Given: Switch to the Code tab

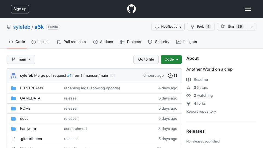Looking at the screenshot, I should pyautogui.click(x=17, y=42).
